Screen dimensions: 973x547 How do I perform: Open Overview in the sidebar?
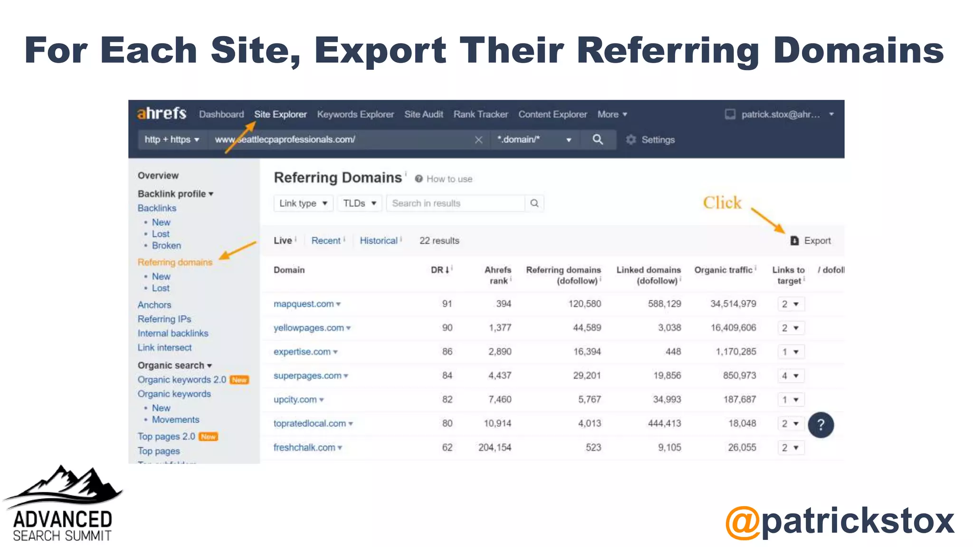(x=158, y=176)
